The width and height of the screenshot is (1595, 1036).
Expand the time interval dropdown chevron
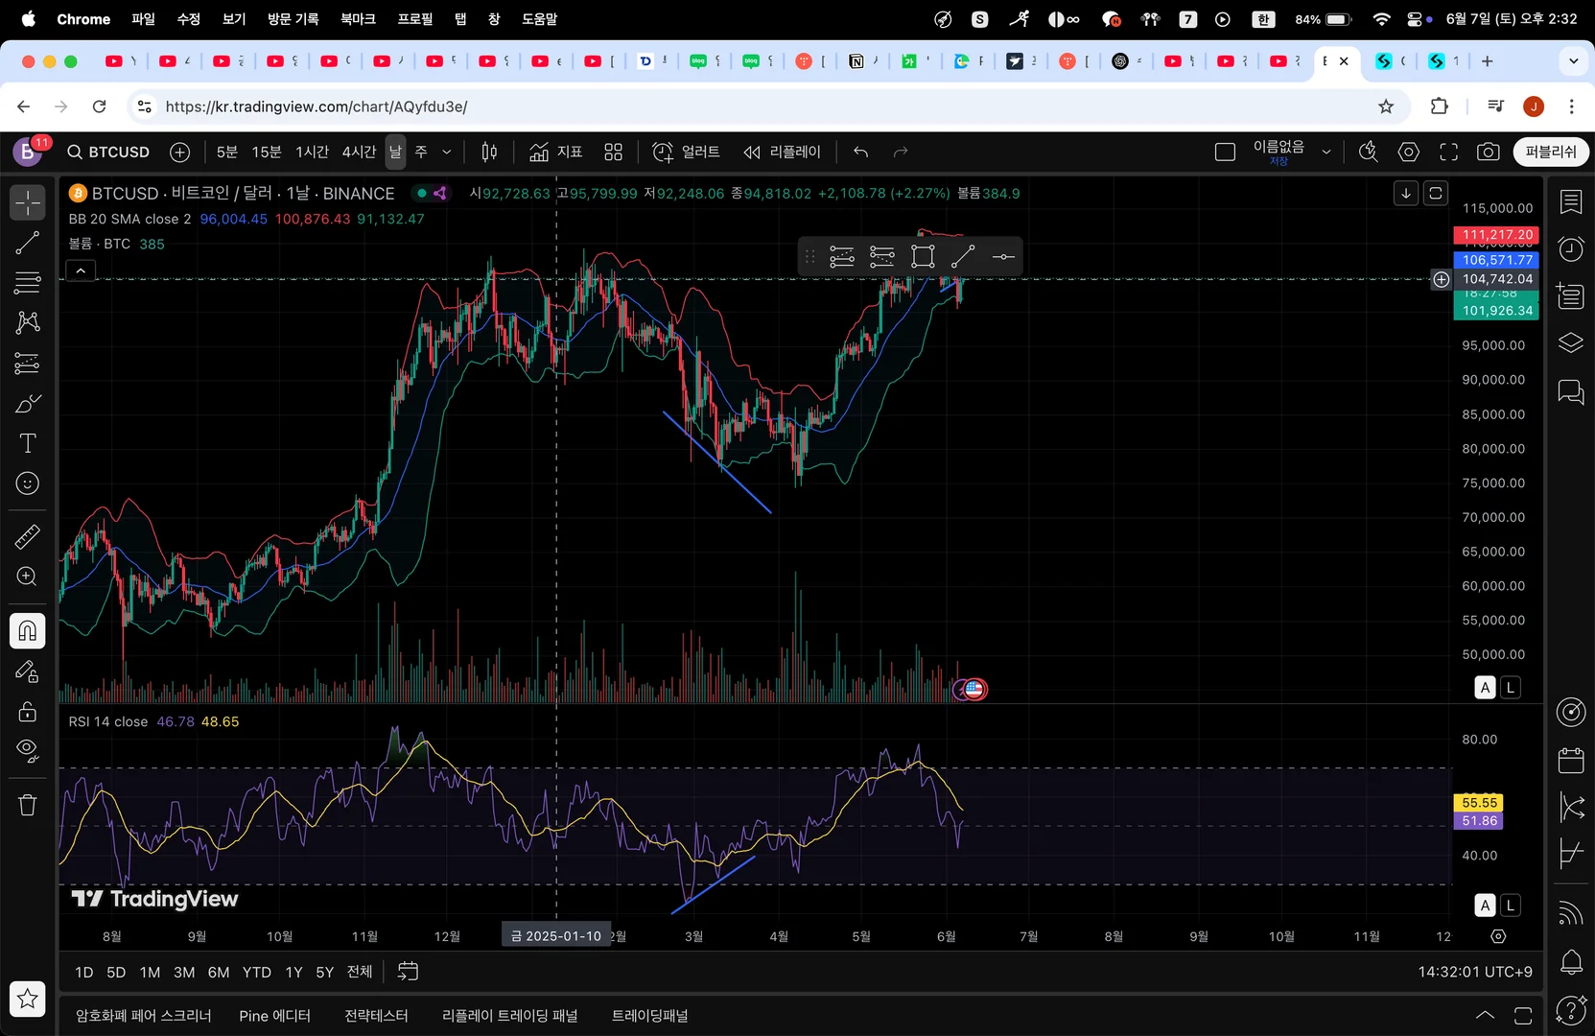click(447, 152)
